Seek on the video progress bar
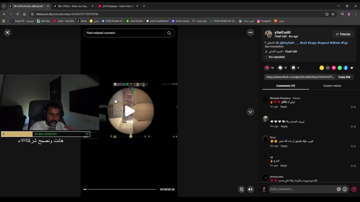 point(120,189)
